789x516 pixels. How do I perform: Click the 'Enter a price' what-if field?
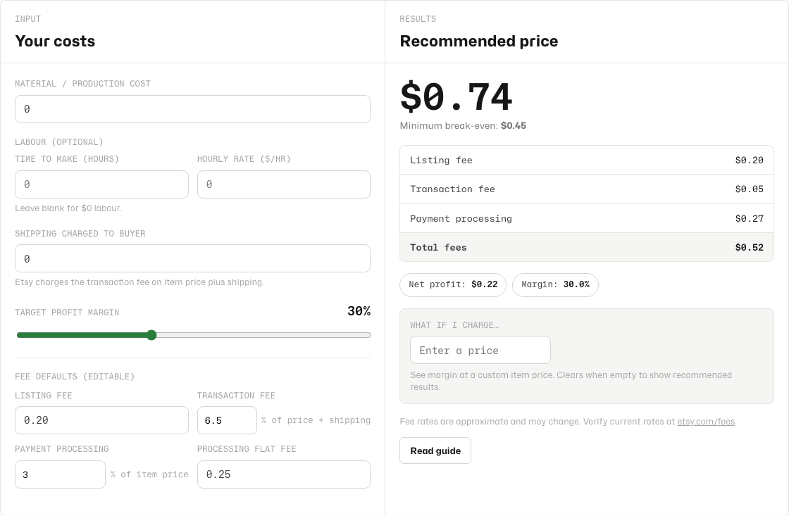tap(480, 350)
